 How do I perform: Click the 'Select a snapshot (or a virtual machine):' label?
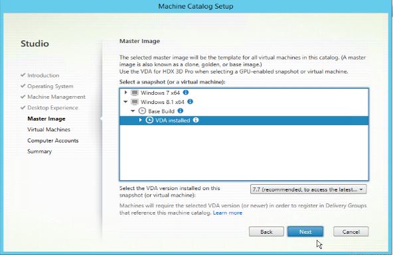[x=172, y=82]
